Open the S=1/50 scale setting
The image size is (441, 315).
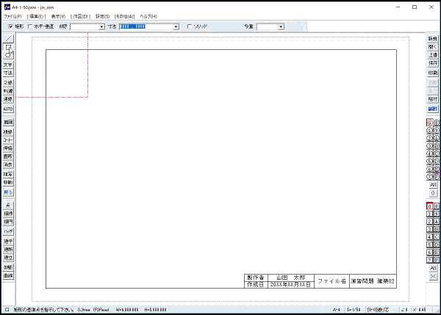[354, 310]
